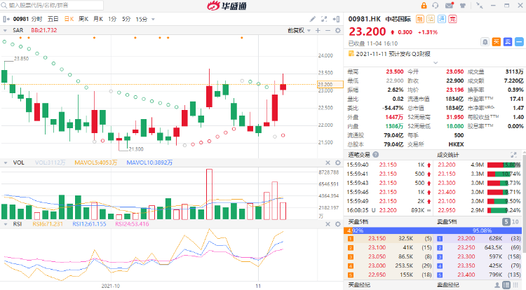Image resolution: width=526 pixels, height=290 pixels.
Task: Expand the earnings notice chevron
Action: click(x=436, y=62)
